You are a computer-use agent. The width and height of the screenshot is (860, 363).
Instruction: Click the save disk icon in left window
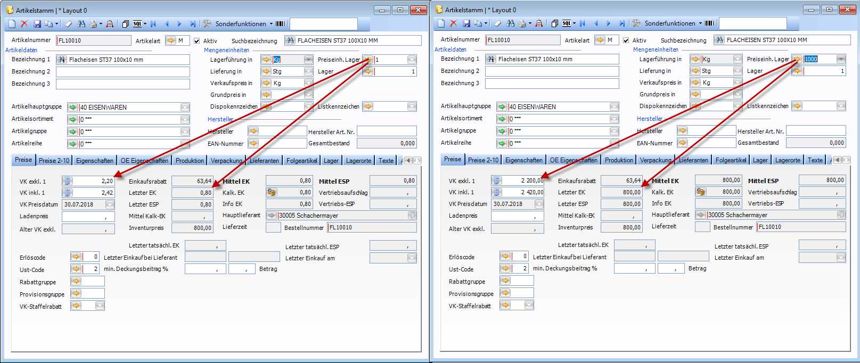point(37,24)
